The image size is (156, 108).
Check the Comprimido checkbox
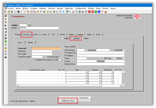(124, 50)
